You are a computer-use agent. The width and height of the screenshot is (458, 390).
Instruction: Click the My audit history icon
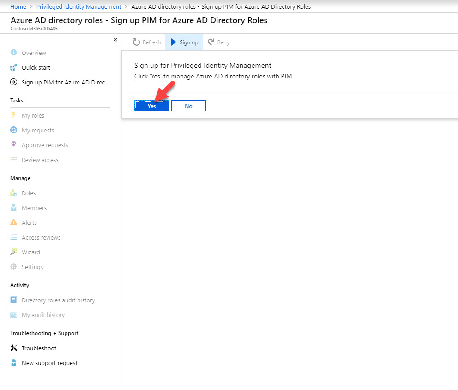(13, 315)
